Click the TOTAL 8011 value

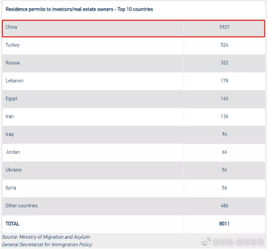tap(224, 224)
